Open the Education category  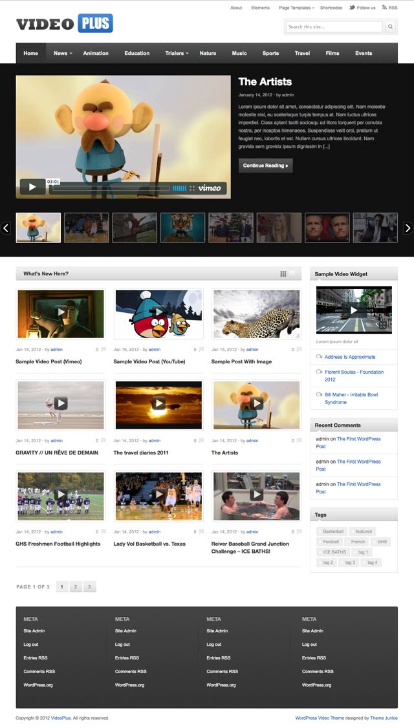137,54
